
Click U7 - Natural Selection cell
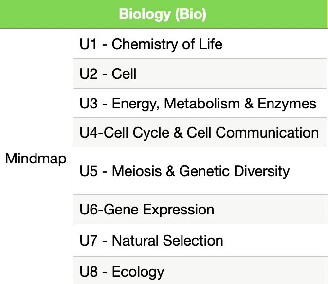pos(151,240)
